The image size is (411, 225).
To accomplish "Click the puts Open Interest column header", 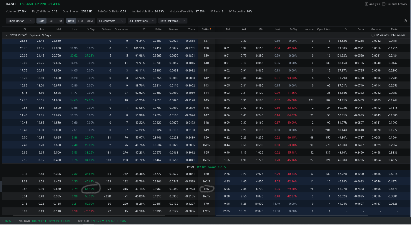I will pos(324,29).
